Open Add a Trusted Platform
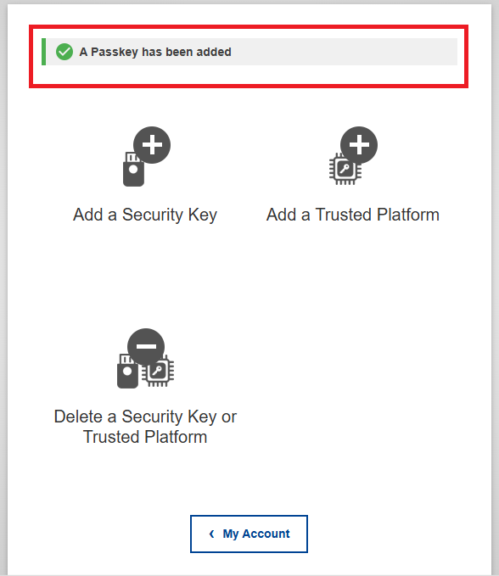Image resolution: width=499 pixels, height=576 pixels. click(353, 215)
